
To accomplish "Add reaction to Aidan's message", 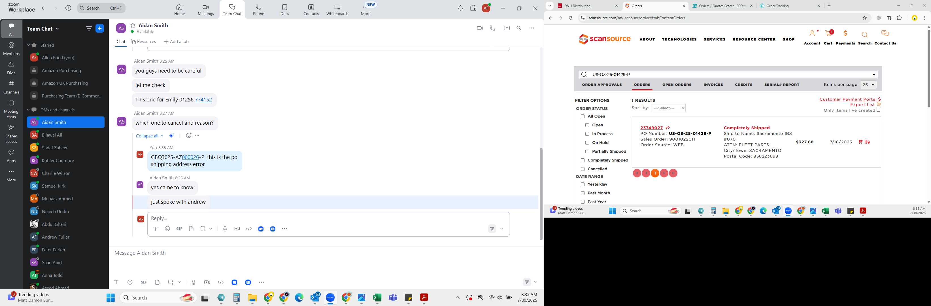I will click(x=188, y=135).
